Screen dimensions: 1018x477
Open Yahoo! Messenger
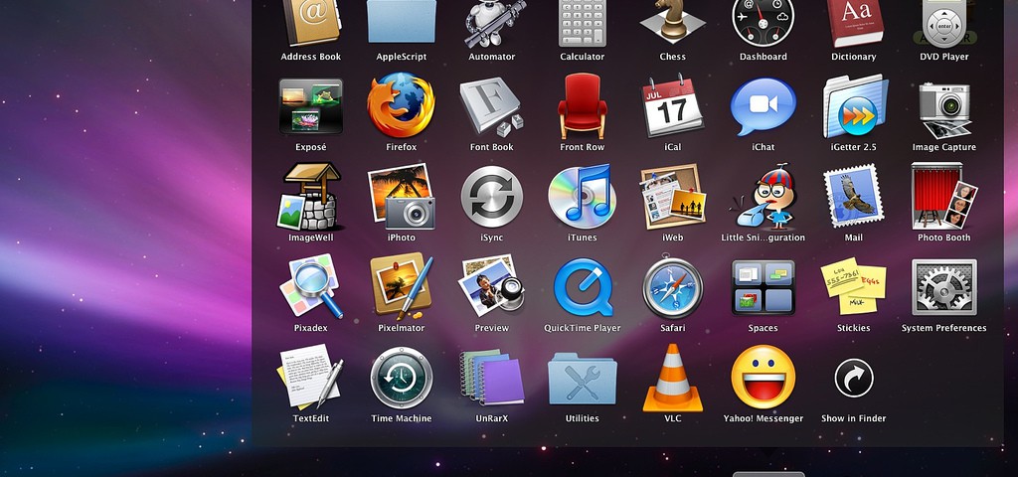coord(763,377)
